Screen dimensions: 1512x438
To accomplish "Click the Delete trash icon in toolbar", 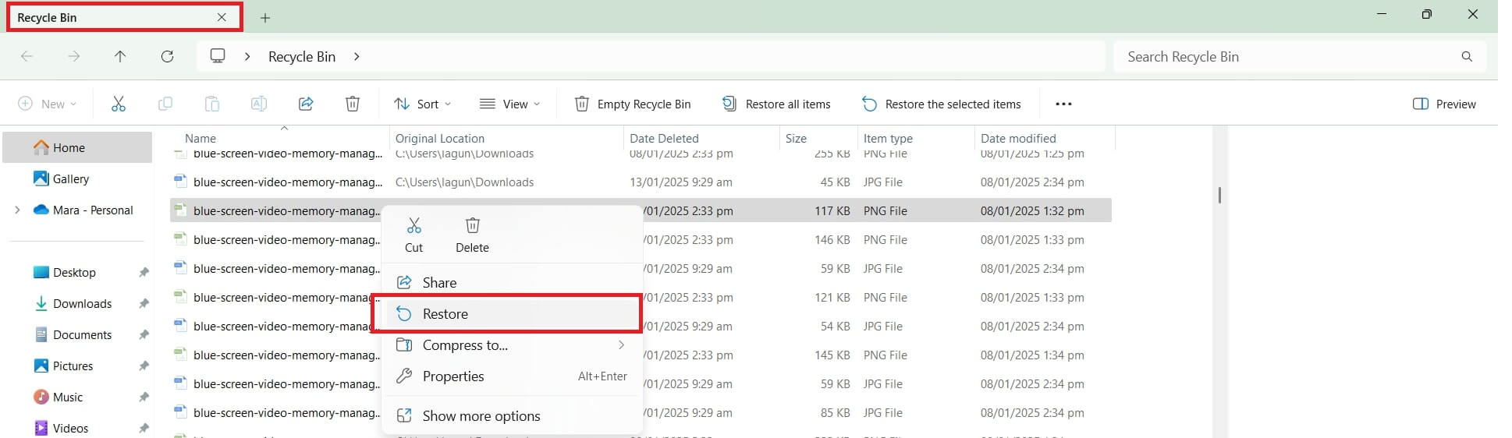I will tap(353, 104).
